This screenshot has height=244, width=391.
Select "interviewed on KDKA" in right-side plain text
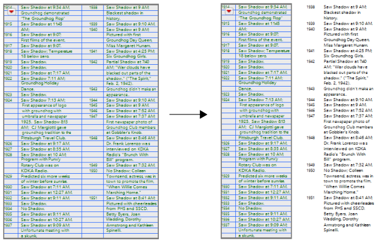345,149
